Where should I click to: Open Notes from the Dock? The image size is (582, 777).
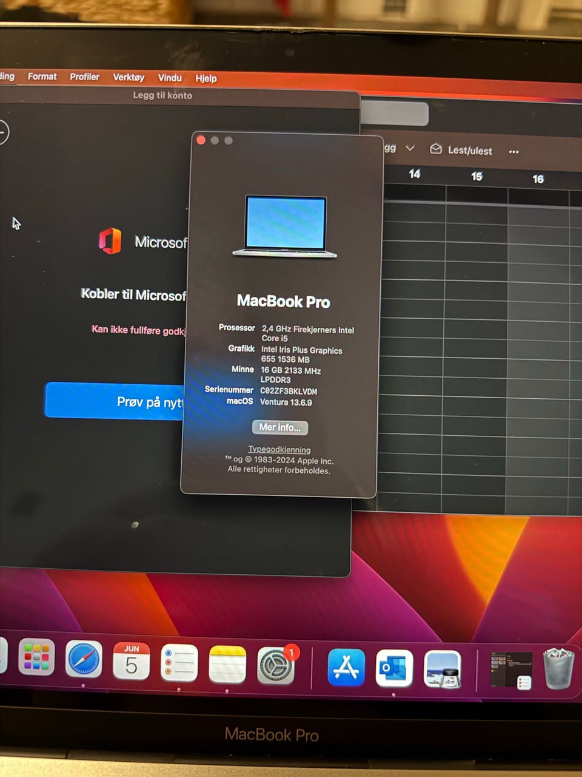[x=227, y=664]
